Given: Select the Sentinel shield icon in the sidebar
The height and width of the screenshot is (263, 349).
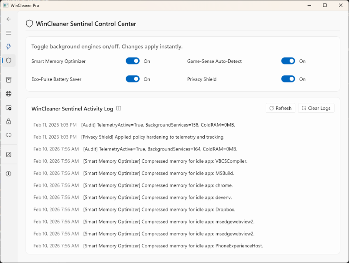Looking at the screenshot, I should (8, 61).
